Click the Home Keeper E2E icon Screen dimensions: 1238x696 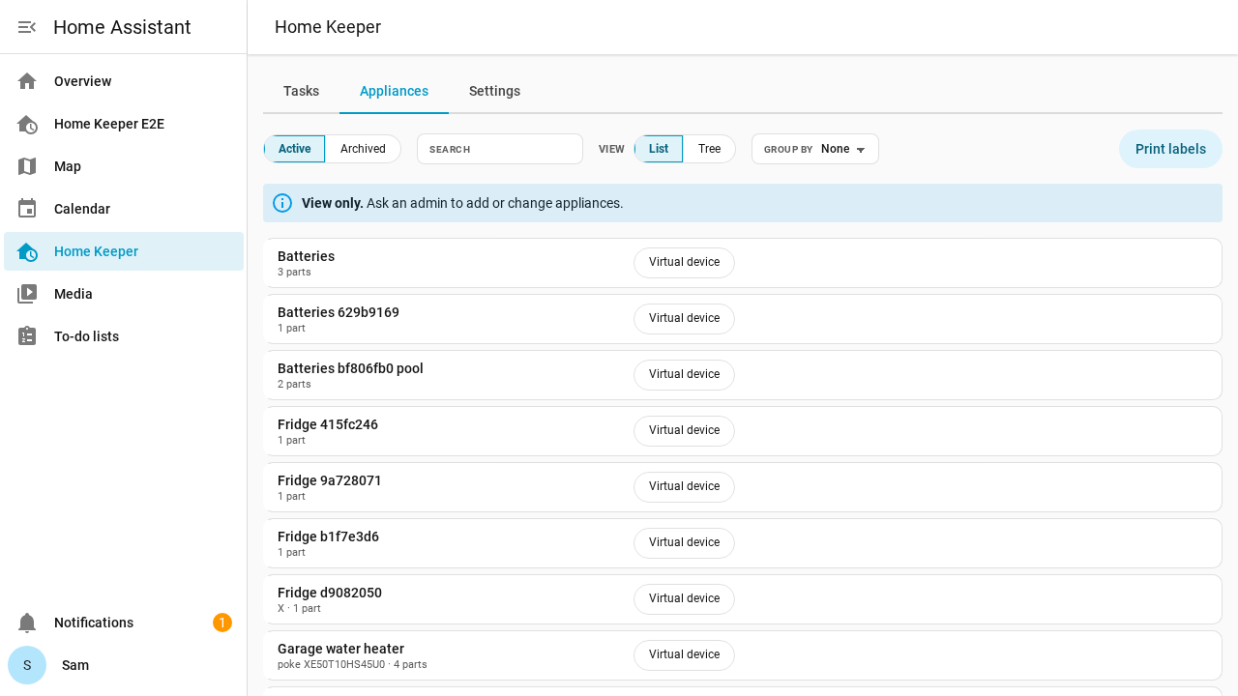27,124
